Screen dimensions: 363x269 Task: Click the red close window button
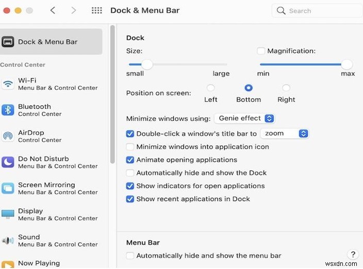pyautogui.click(x=7, y=10)
